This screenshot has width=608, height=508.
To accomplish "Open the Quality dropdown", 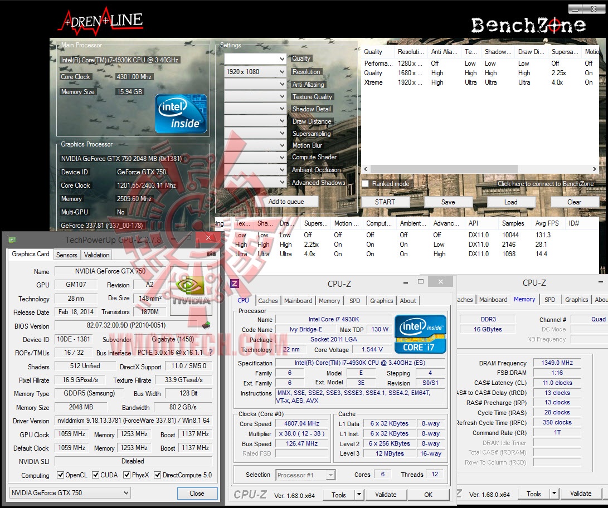I will coord(256,59).
